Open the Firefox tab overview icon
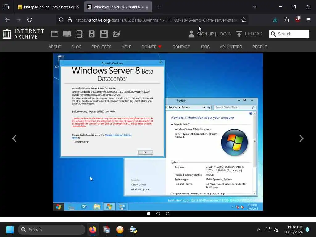Viewport: 316px width, 237px height. tap(6, 7)
